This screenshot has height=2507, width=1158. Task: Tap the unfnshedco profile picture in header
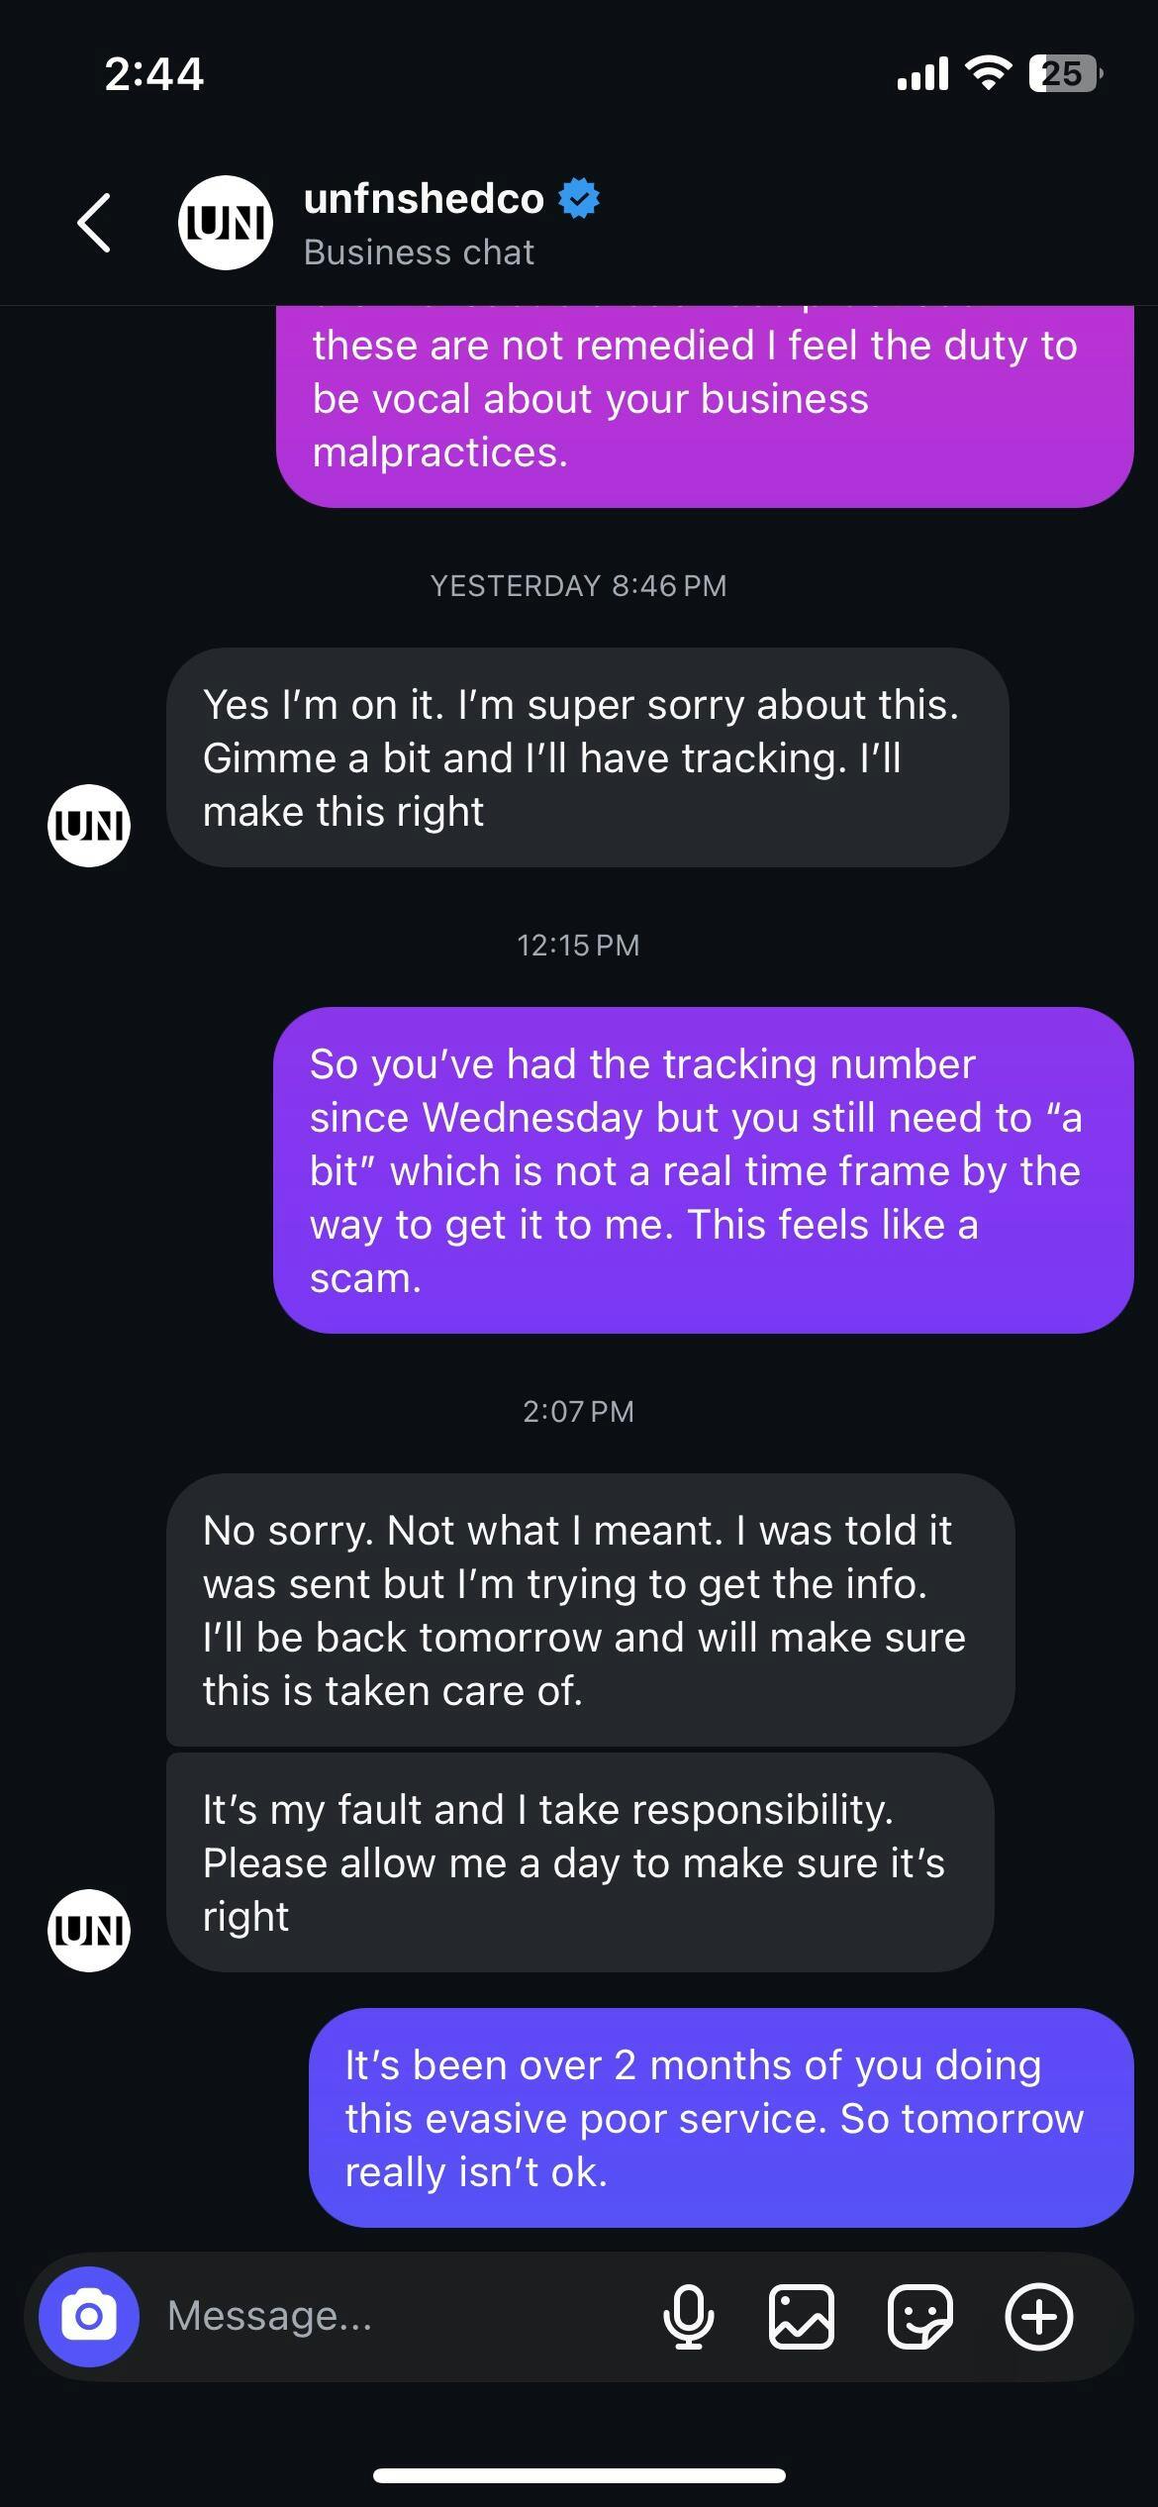226,223
